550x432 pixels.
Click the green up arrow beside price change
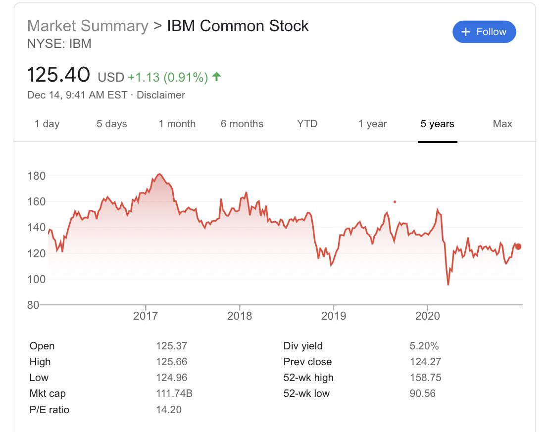216,77
